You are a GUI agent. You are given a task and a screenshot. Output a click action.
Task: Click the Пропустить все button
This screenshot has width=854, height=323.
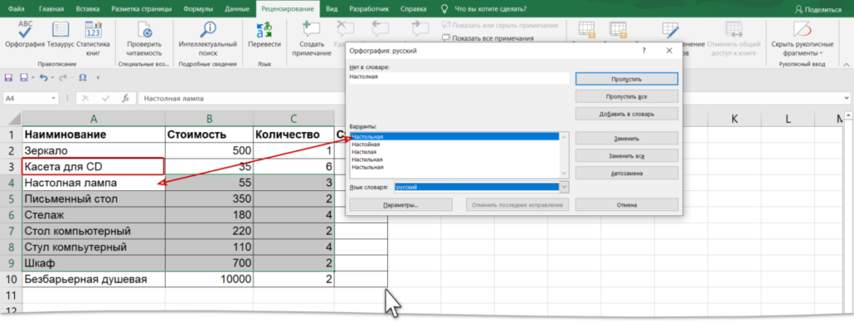626,97
